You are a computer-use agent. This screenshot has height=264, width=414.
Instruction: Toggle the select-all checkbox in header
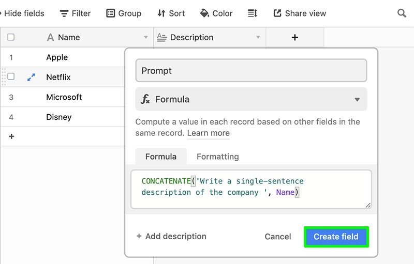point(11,37)
